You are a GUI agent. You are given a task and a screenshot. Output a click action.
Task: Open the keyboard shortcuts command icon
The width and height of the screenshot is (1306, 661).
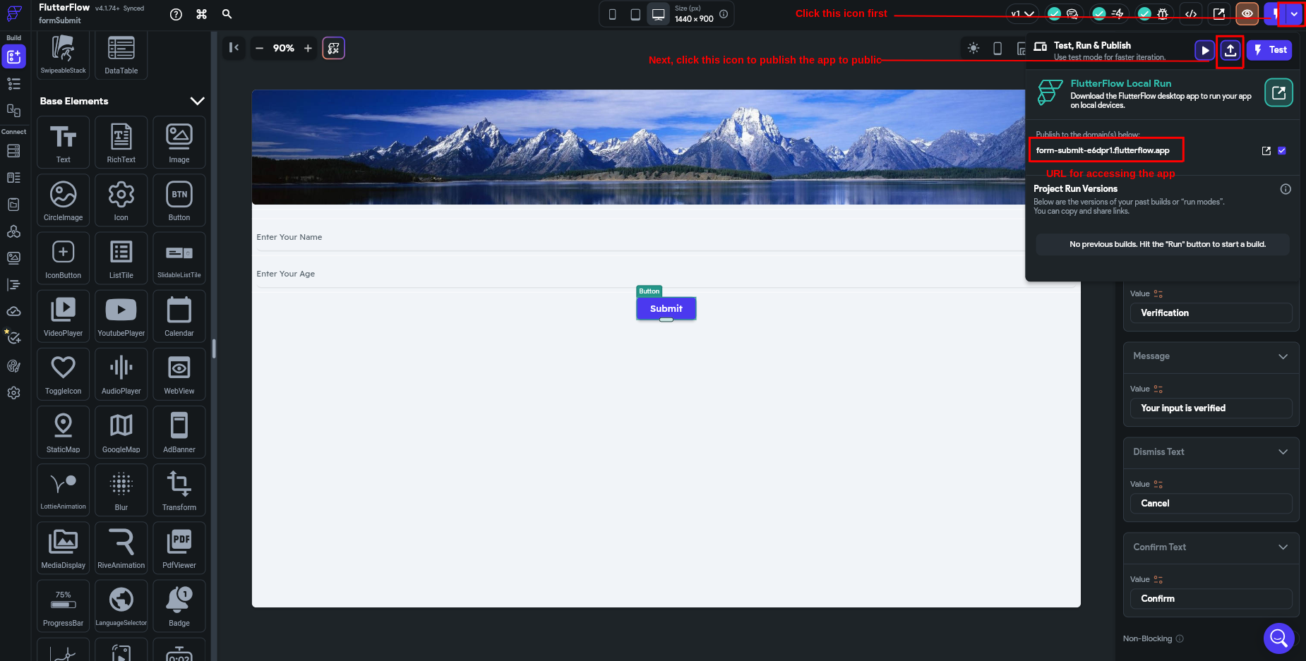[201, 14]
